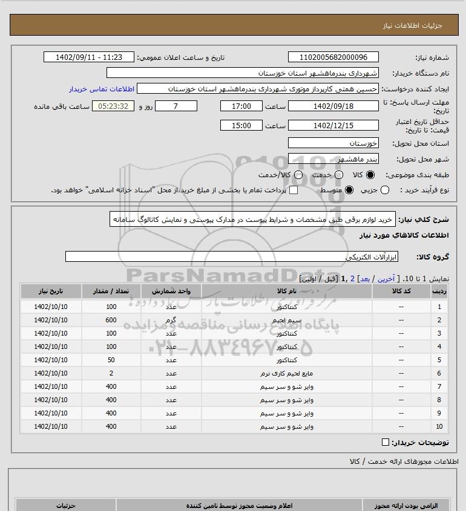
Task: Click the اعلام وضعیت مجوز توسط تامین کننده header
Action: pos(240,506)
